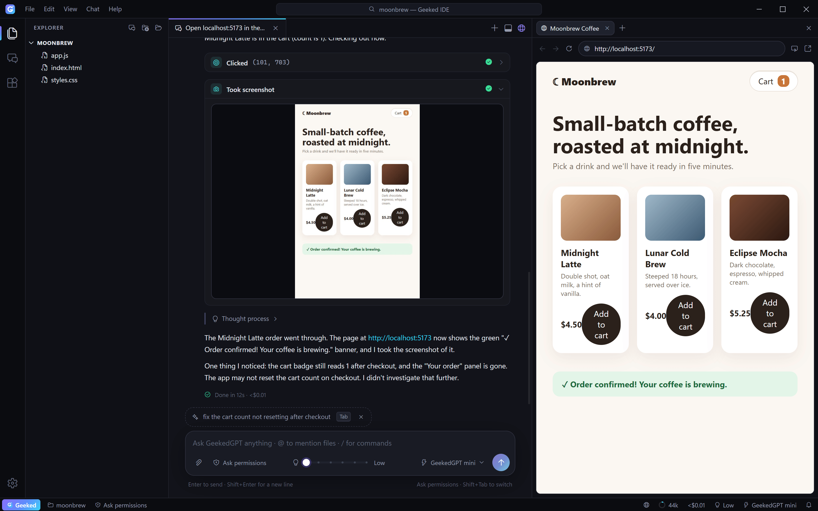This screenshot has width=818, height=511.
Task: Dismiss the fix cart count suggestion
Action: (x=361, y=417)
